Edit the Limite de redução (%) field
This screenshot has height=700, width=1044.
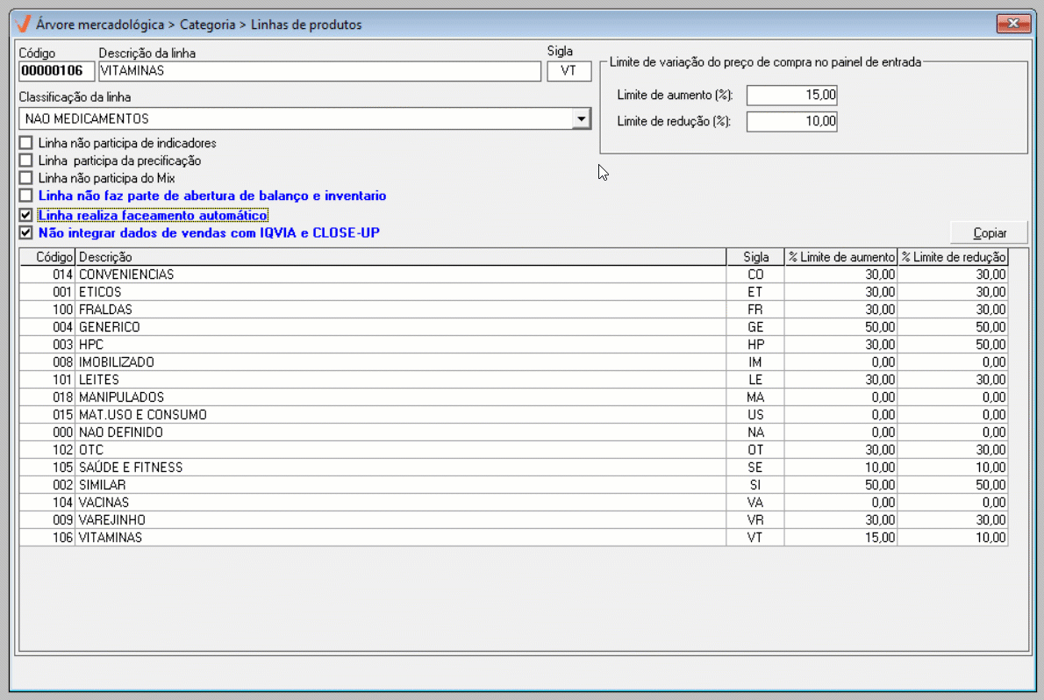[791, 121]
